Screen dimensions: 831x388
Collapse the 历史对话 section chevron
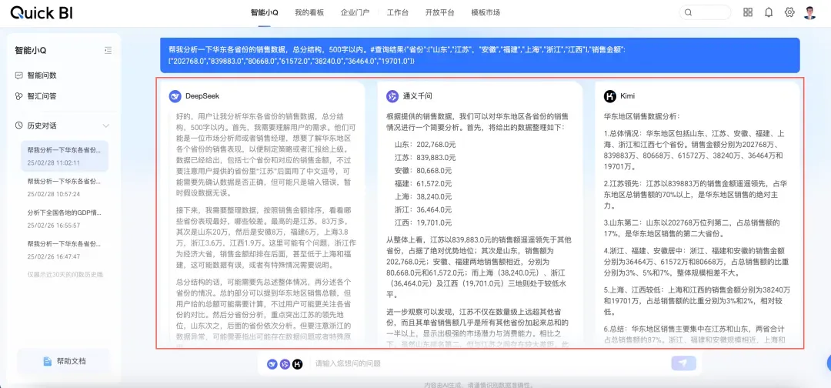[x=106, y=125]
